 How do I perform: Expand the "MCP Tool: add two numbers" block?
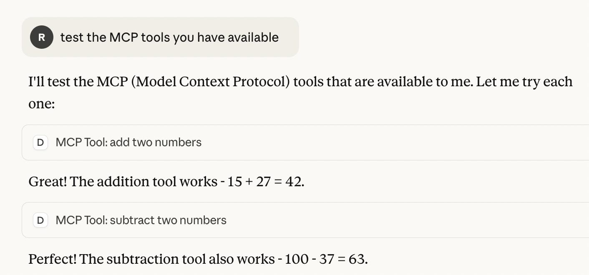click(128, 142)
